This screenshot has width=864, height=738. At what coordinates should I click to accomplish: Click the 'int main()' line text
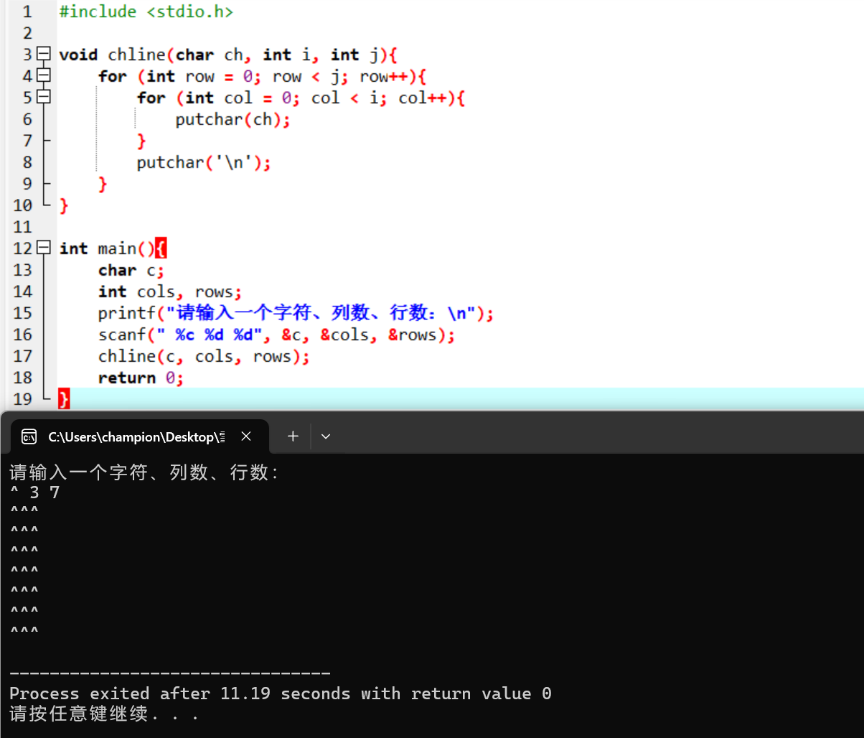[113, 248]
